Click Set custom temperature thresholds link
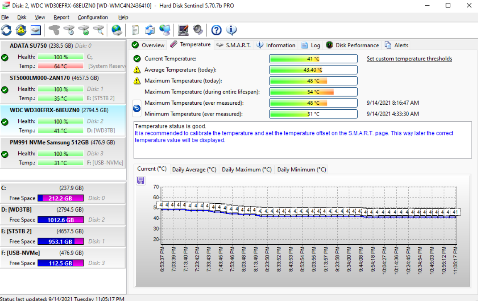The width and height of the screenshot is (478, 301). [409, 59]
